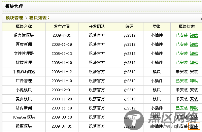This screenshot has width=202, height=132.
Task: Click gb2312 encoding cell for 挑错管理
Action: coord(130,63)
